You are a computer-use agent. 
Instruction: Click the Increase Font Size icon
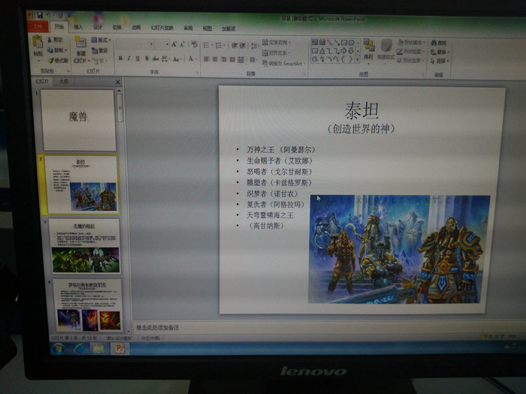(x=174, y=45)
